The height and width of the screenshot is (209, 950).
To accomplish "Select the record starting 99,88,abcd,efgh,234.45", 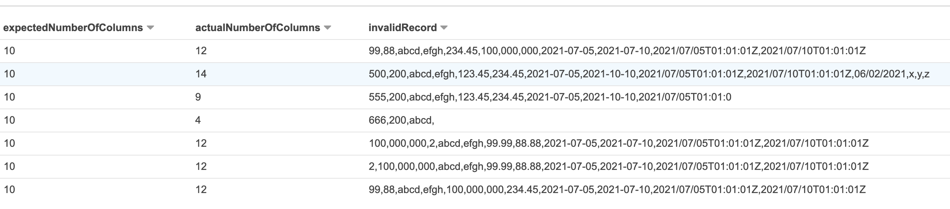I will coord(617,51).
